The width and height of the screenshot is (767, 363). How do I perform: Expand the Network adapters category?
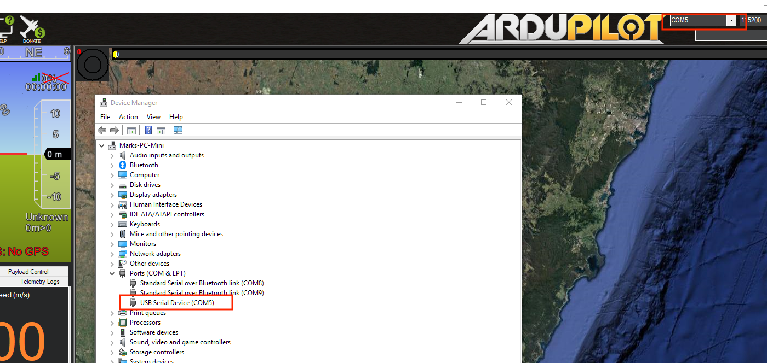[112, 254]
